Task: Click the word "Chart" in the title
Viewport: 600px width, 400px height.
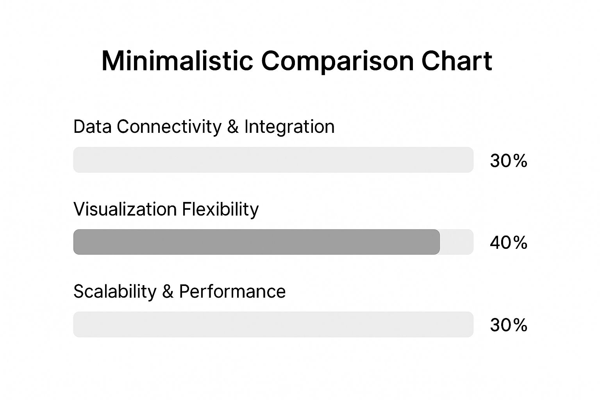Action: pyautogui.click(x=457, y=61)
